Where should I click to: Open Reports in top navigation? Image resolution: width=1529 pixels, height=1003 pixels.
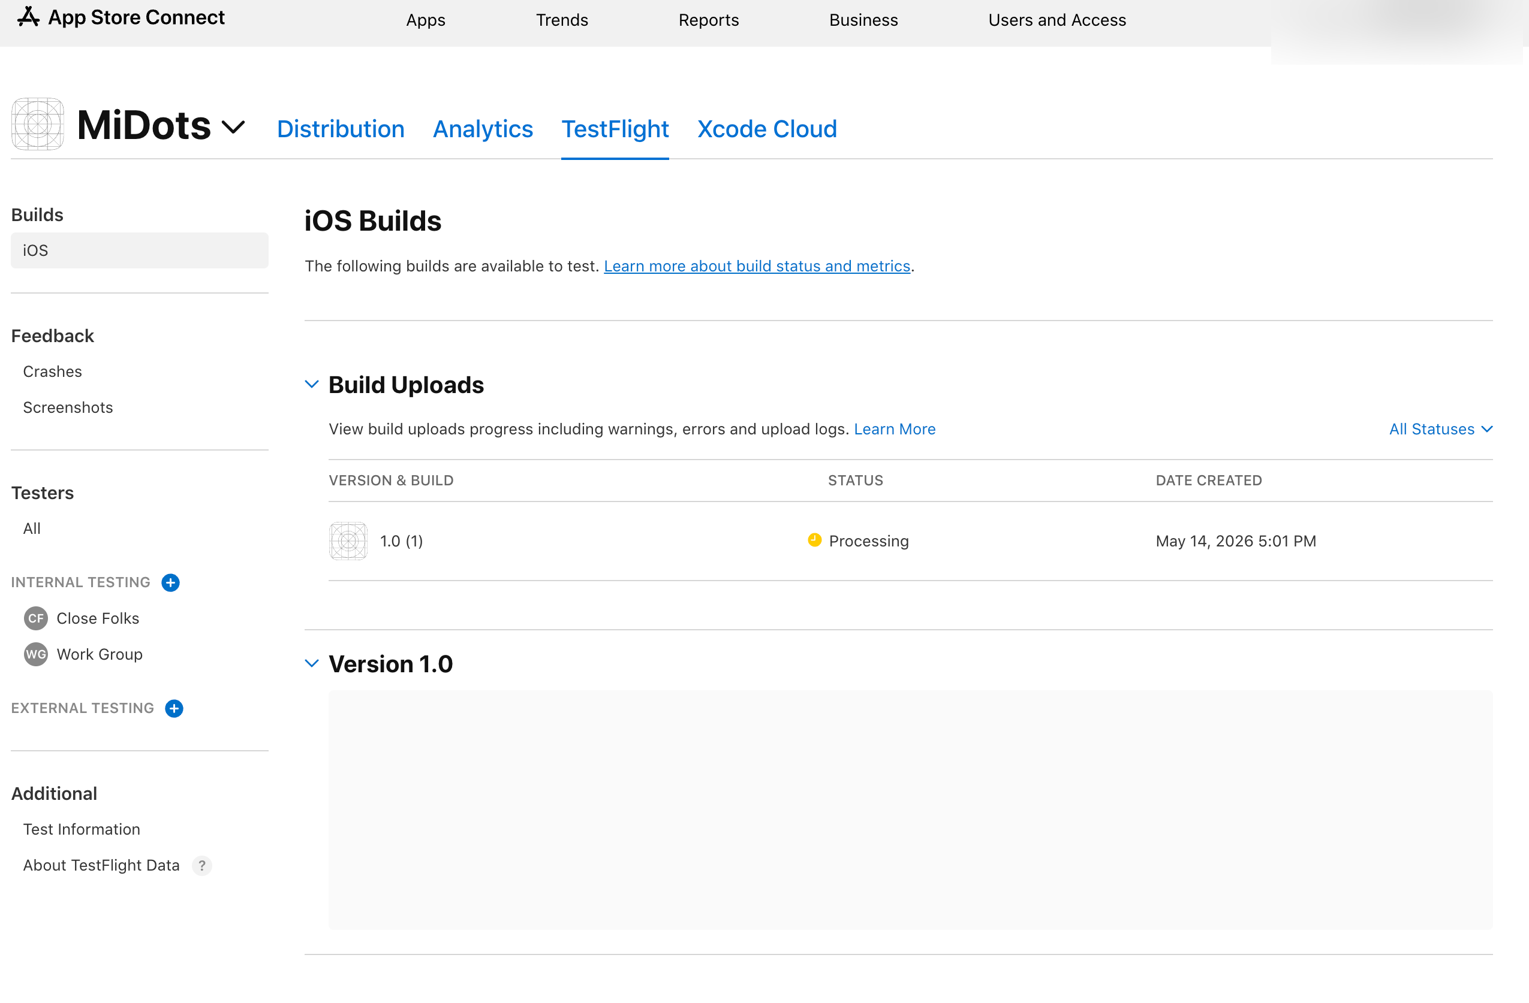709,20
